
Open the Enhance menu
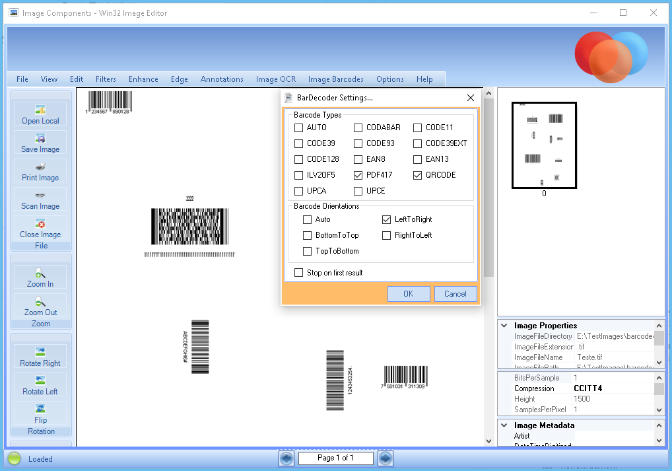pos(143,79)
